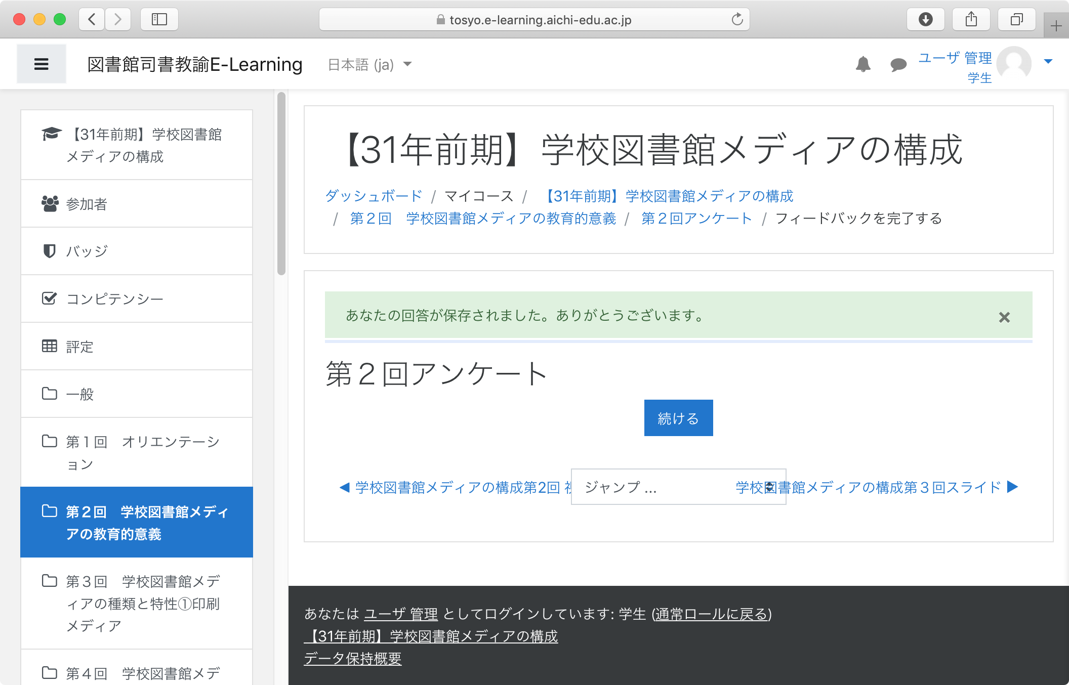Screen dimensions: 1069x685
Task: Open the ジャンプ... activity dropdown
Action: coord(678,487)
